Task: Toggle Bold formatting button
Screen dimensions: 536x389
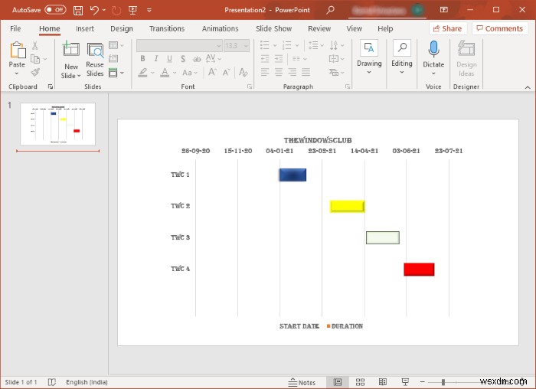Action: click(x=142, y=59)
